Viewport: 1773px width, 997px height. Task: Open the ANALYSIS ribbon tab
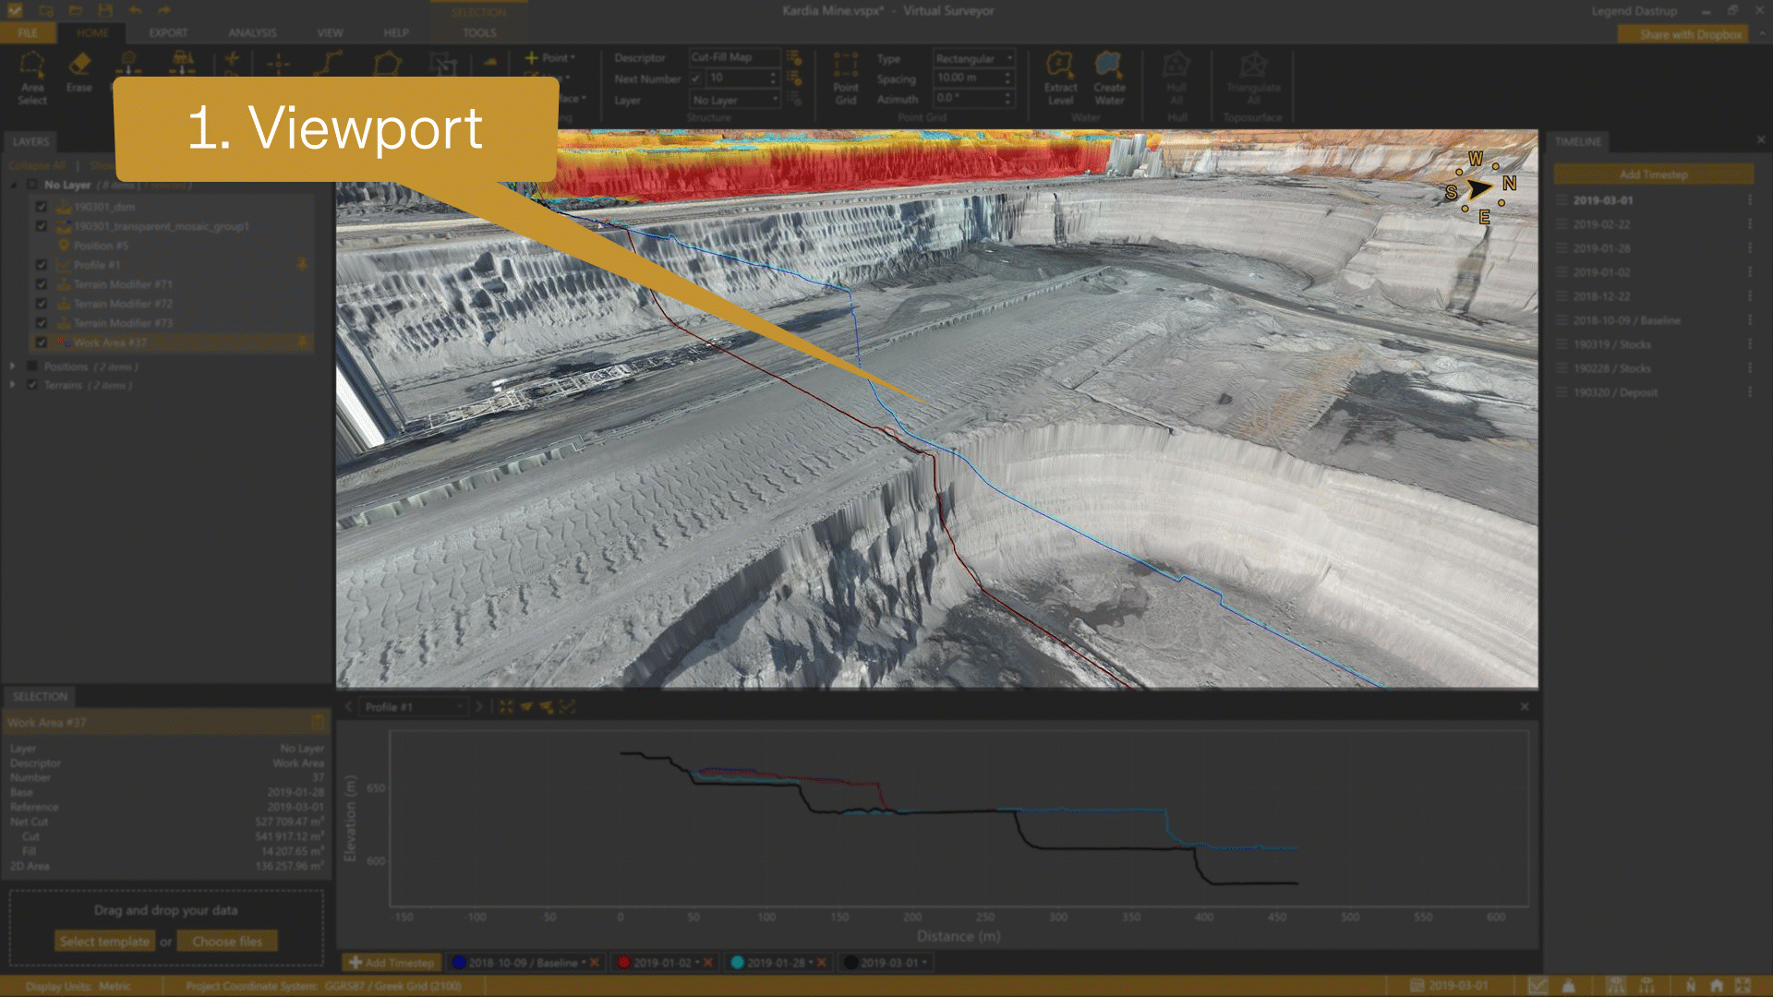(252, 32)
